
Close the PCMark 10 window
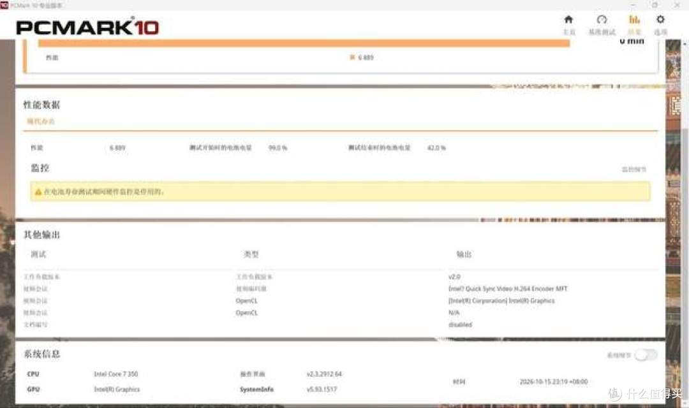(677, 5)
